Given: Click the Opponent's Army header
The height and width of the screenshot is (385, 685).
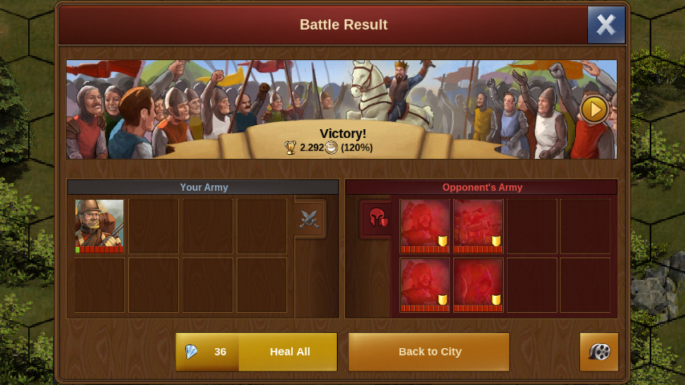Looking at the screenshot, I should point(482,187).
